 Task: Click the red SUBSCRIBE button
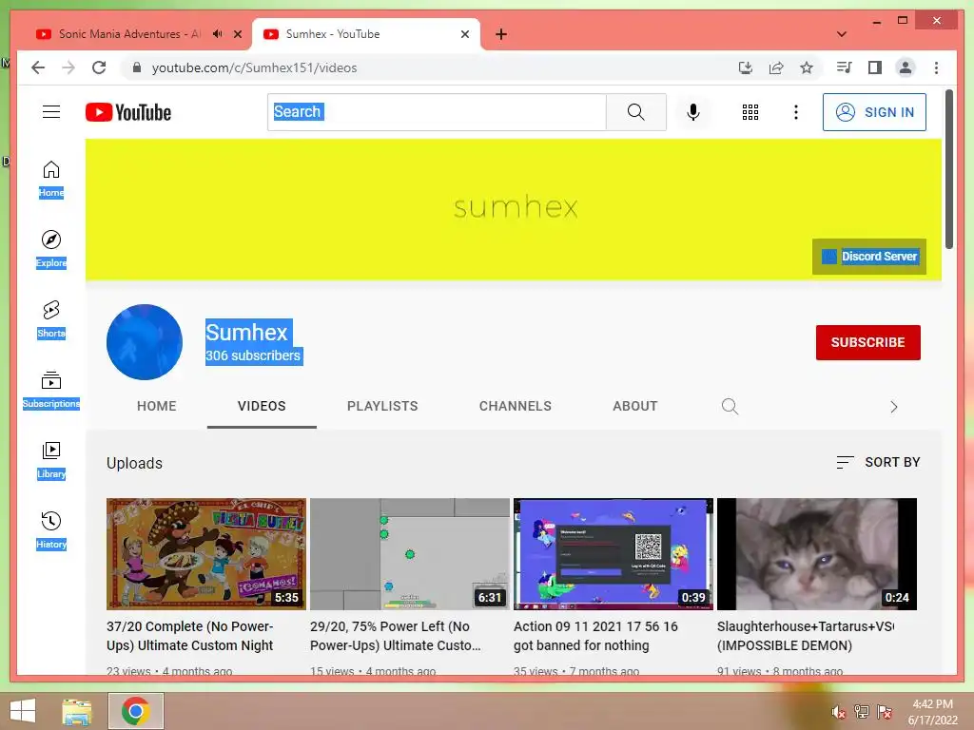click(867, 342)
